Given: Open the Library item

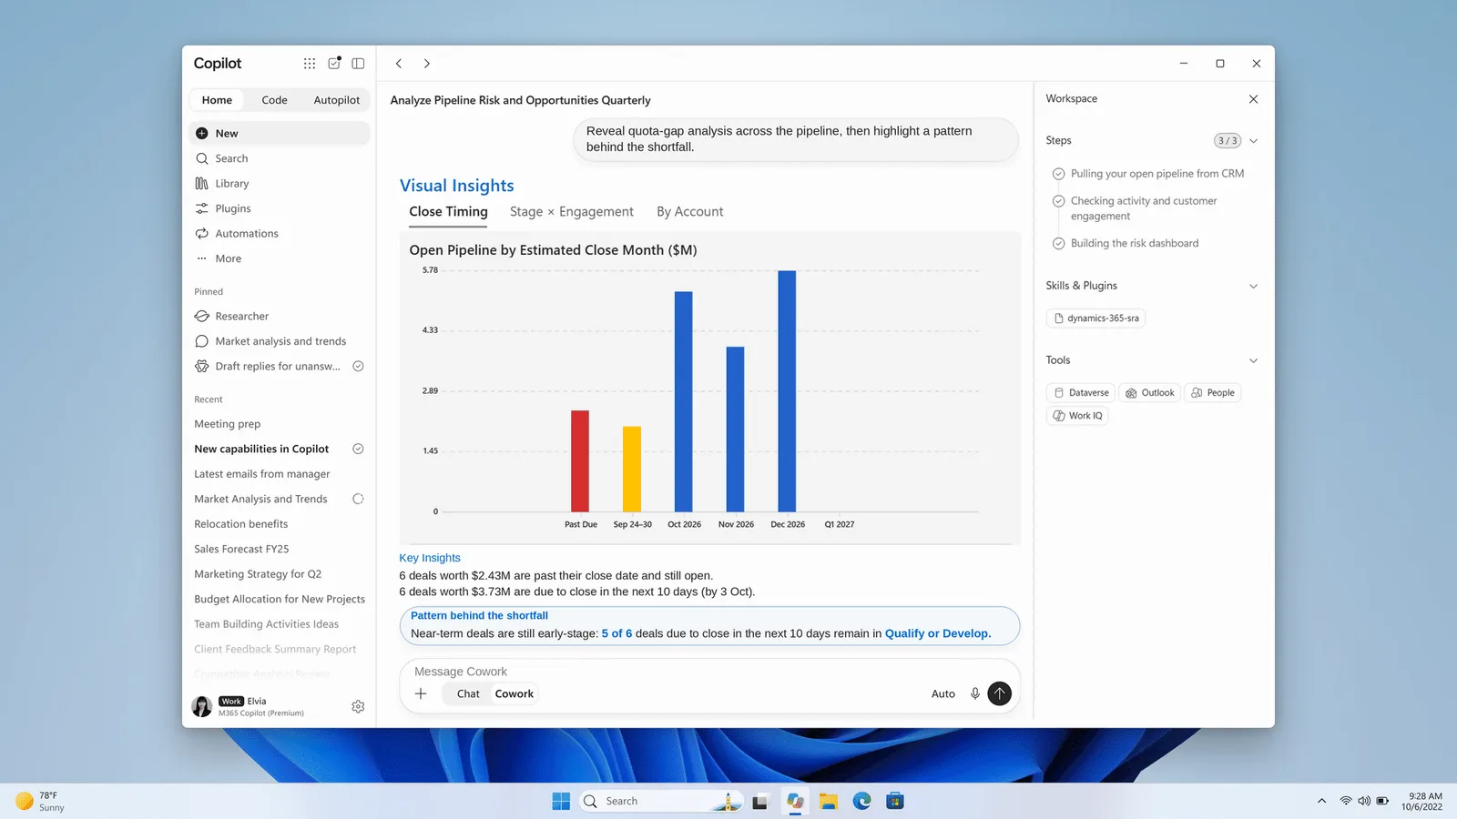Looking at the screenshot, I should 280,184.
